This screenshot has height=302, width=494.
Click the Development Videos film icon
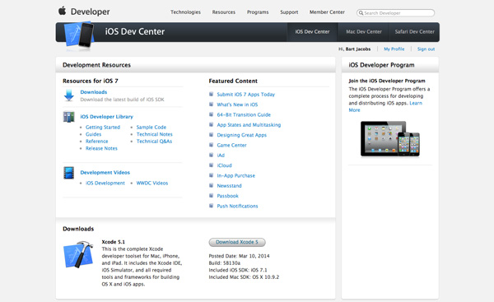[68, 173]
